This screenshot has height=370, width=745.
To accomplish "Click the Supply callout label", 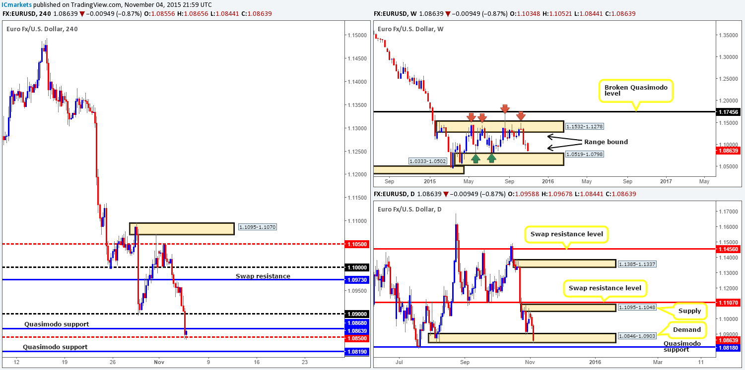I will 691,311.
